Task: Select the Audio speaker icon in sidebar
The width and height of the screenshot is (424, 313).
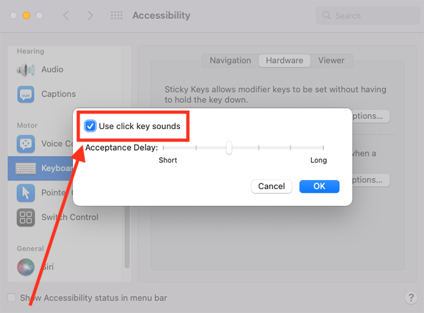Action: (25, 70)
